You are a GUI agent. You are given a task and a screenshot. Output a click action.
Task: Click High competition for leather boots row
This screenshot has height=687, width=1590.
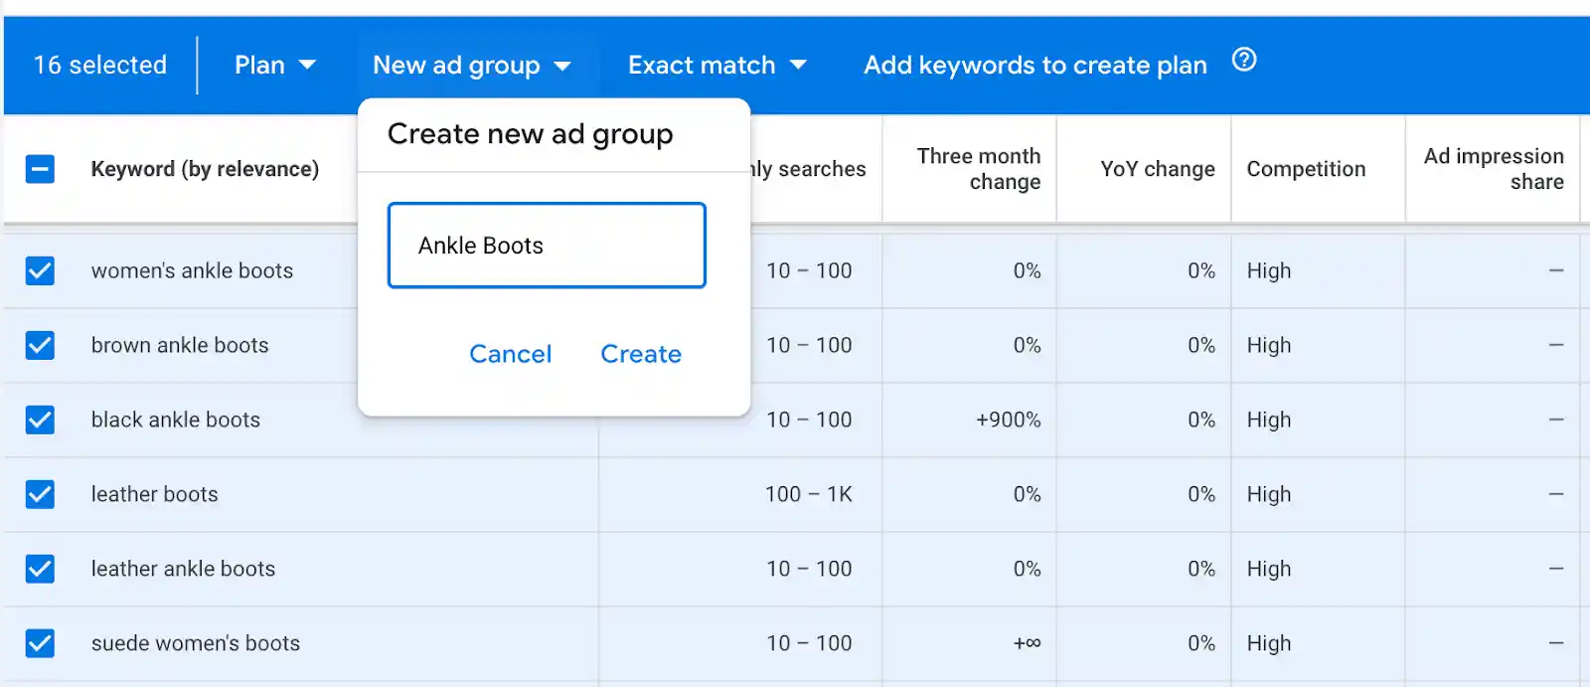(1269, 494)
